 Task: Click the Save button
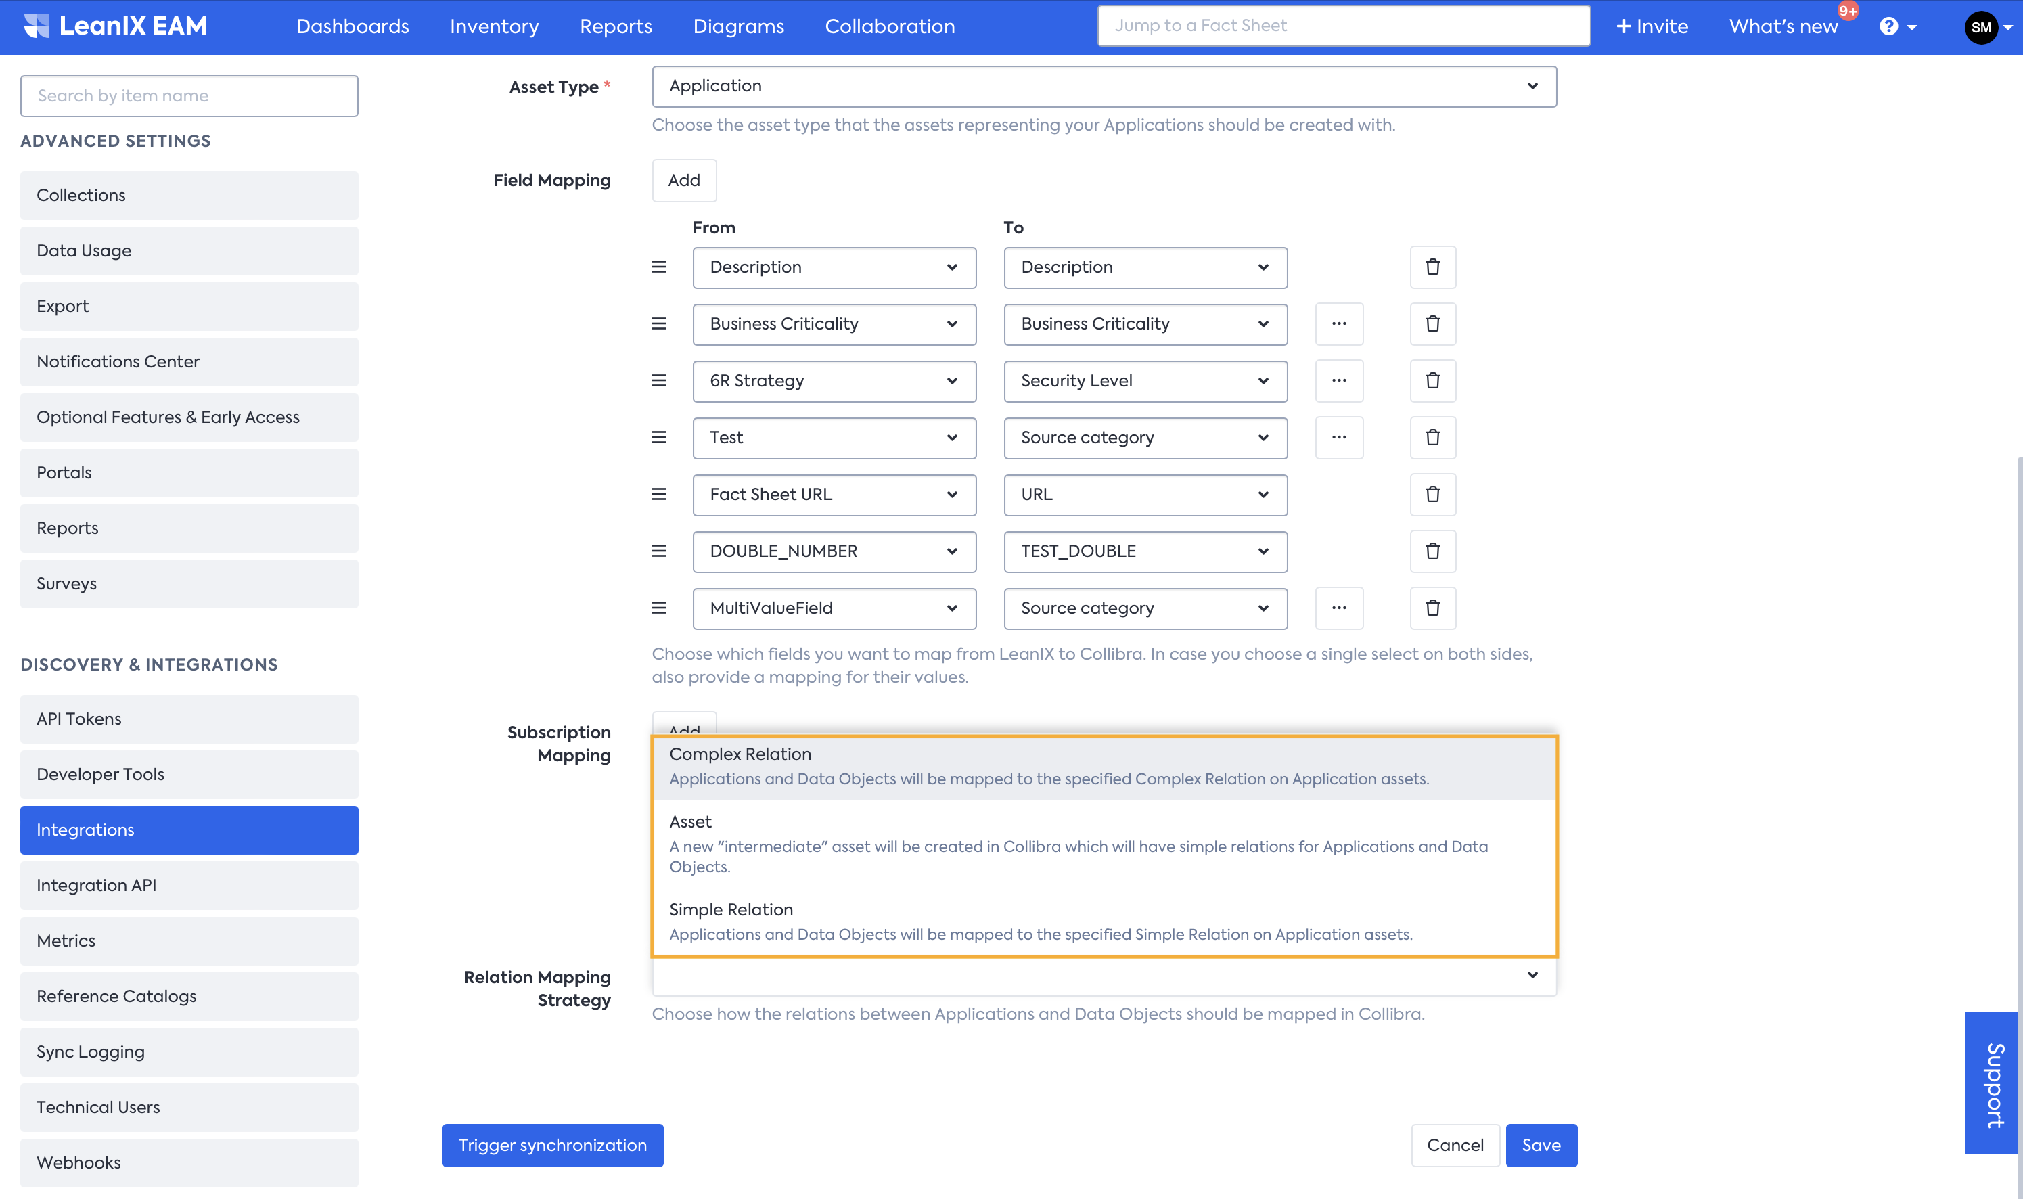pyautogui.click(x=1540, y=1145)
